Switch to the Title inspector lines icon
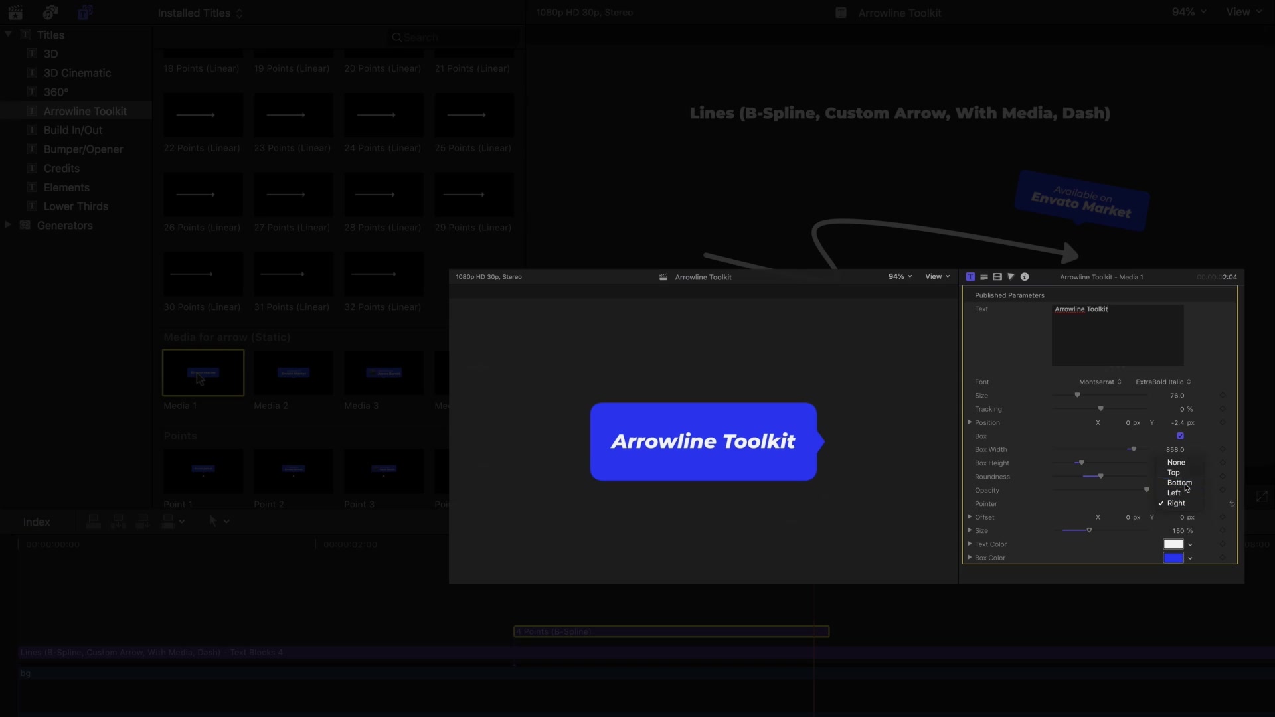The width and height of the screenshot is (1275, 717). coord(984,277)
